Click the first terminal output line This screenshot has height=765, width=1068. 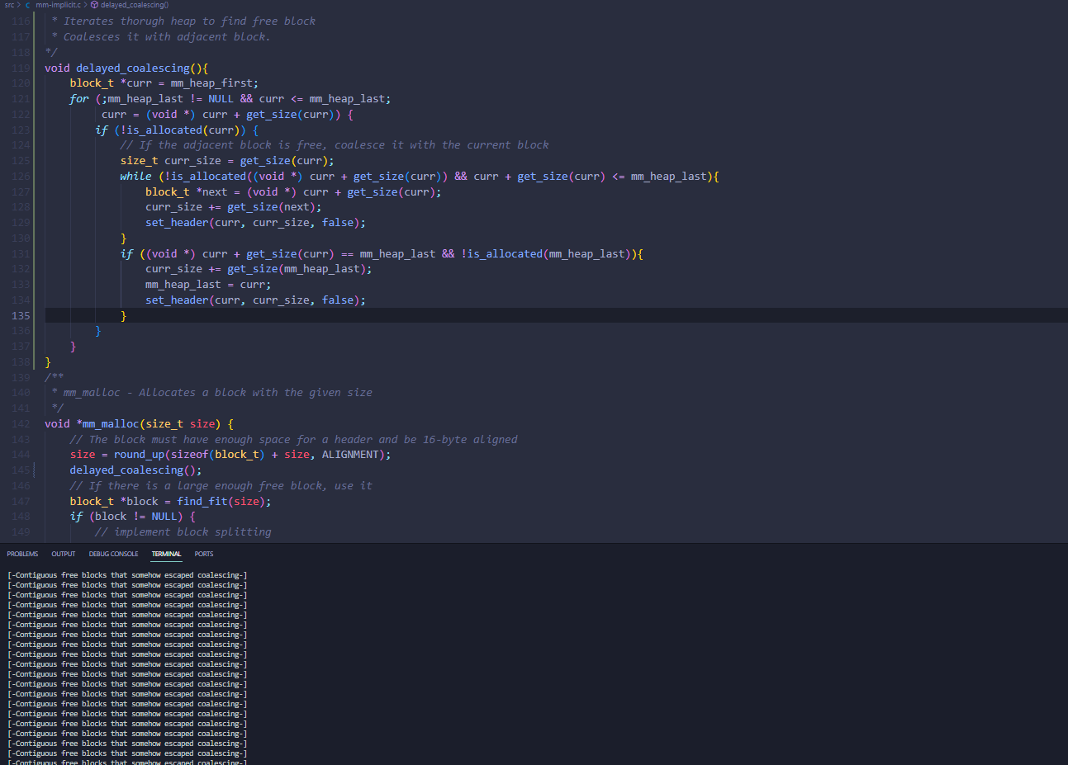tap(127, 575)
